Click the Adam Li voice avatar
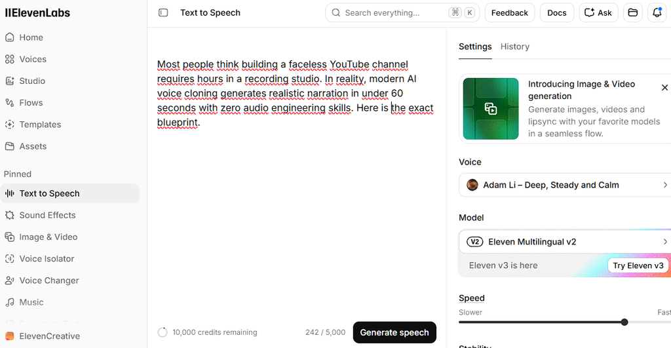This screenshot has width=671, height=348. click(472, 185)
